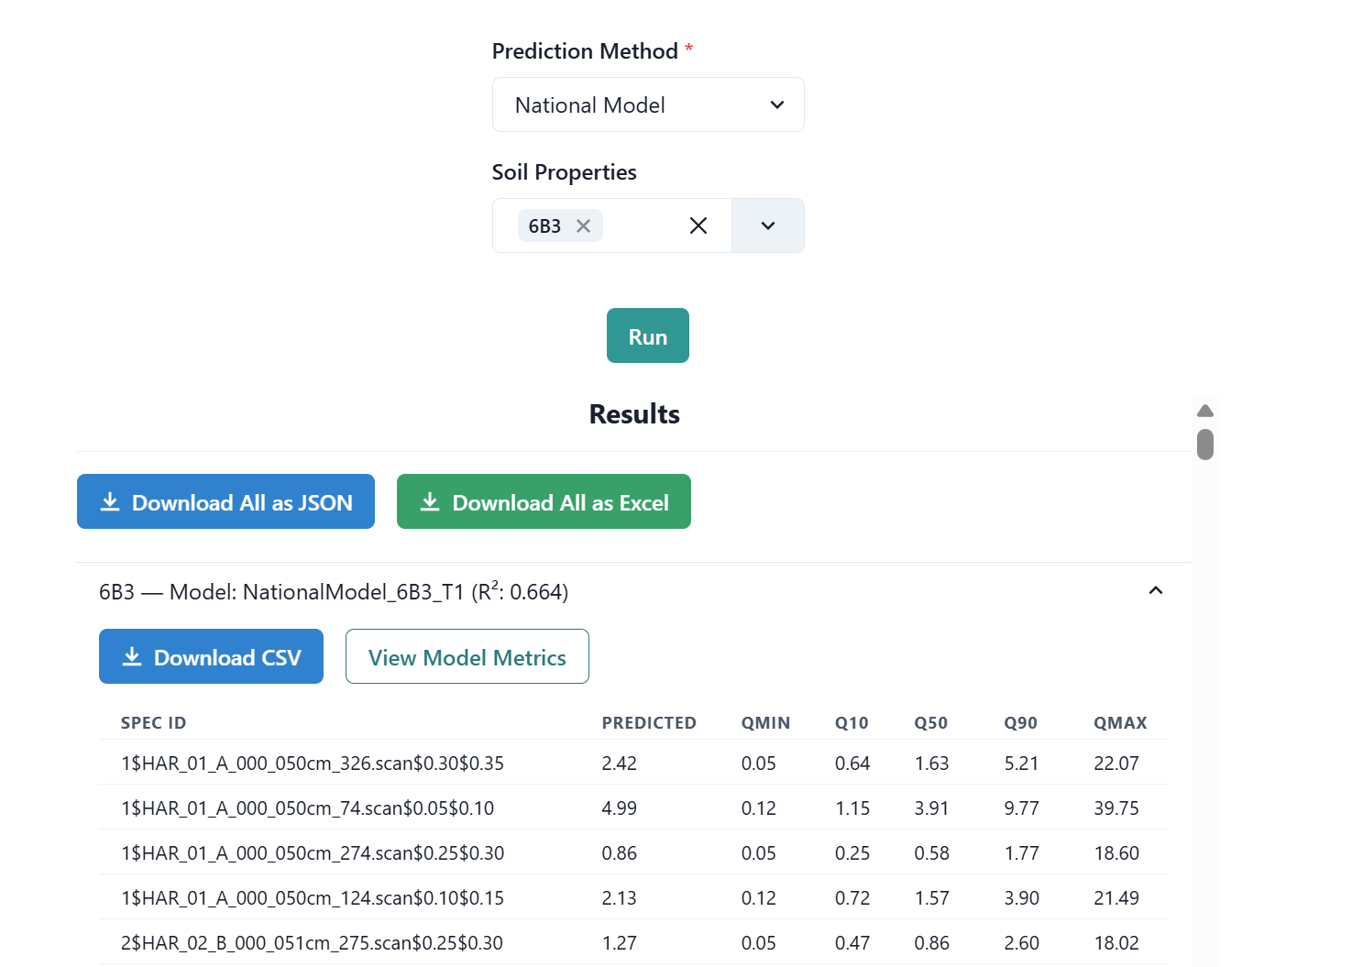Click the PREDICTED column header

648,723
